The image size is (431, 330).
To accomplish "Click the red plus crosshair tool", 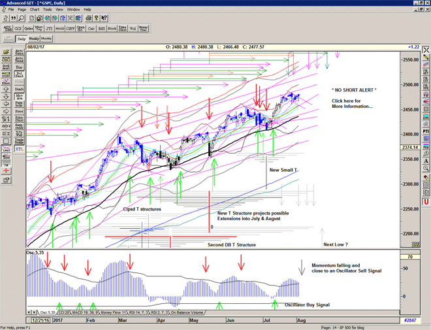I will (8, 173).
